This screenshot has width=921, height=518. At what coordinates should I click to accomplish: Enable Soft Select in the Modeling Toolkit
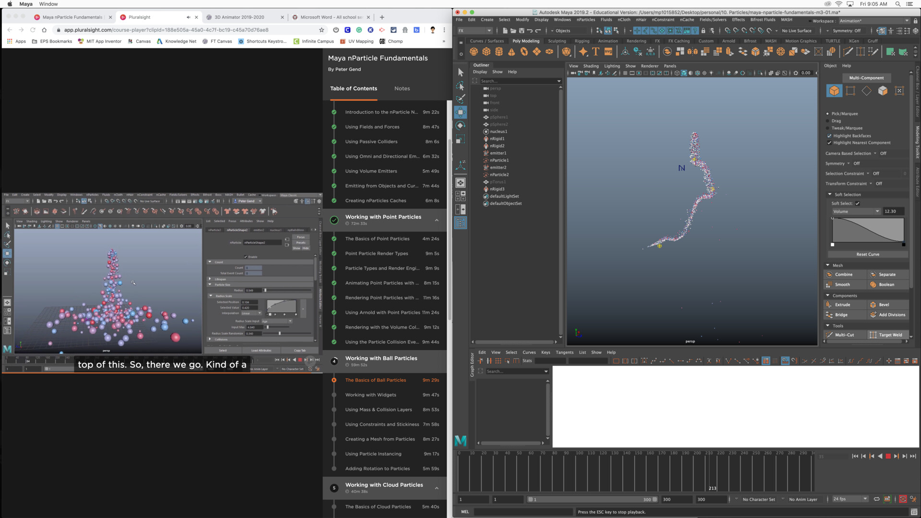(858, 203)
